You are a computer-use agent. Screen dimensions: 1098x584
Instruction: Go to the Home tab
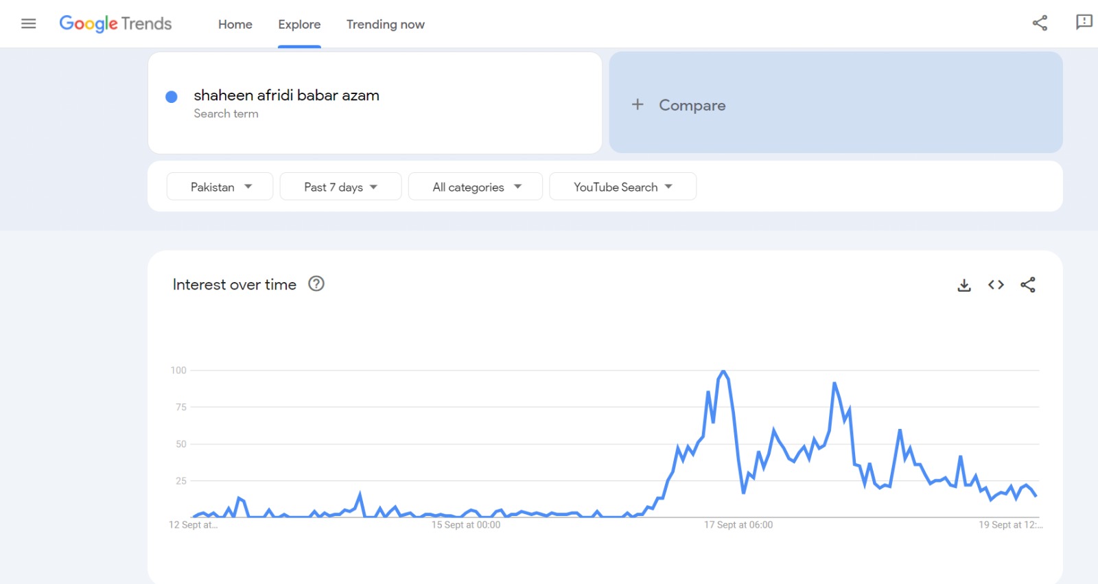(235, 25)
